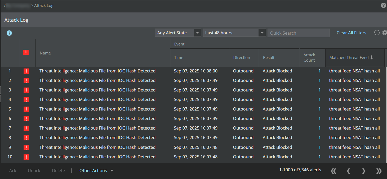Expand the Other Actions menu

pos(96,171)
